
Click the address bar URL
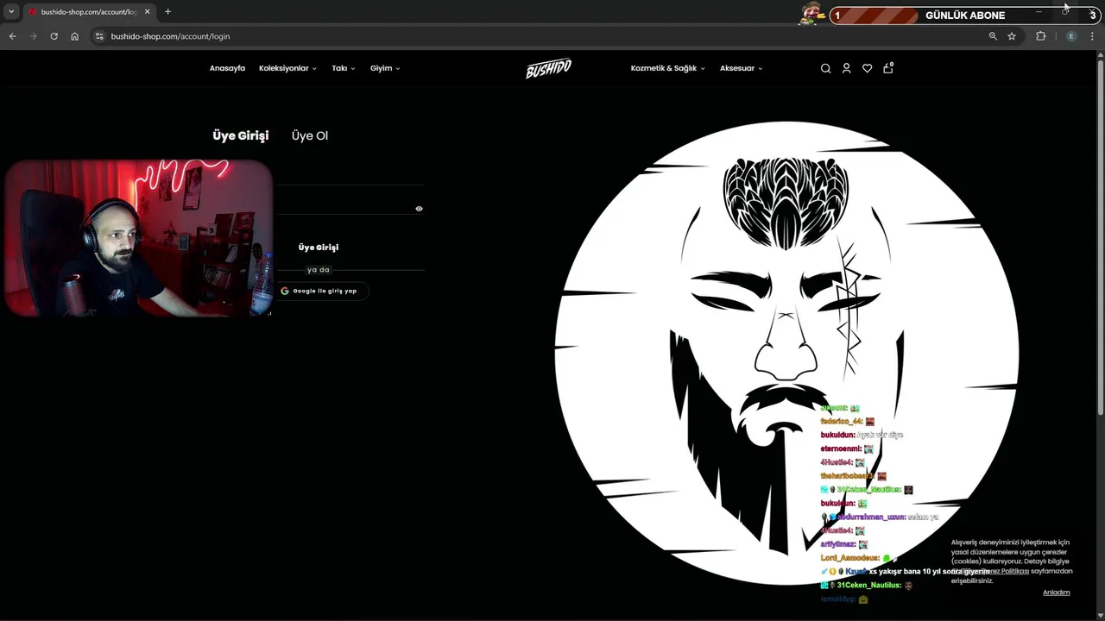(170, 36)
